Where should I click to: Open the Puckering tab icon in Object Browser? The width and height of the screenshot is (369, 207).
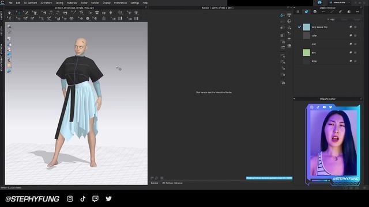pyautogui.click(x=340, y=11)
